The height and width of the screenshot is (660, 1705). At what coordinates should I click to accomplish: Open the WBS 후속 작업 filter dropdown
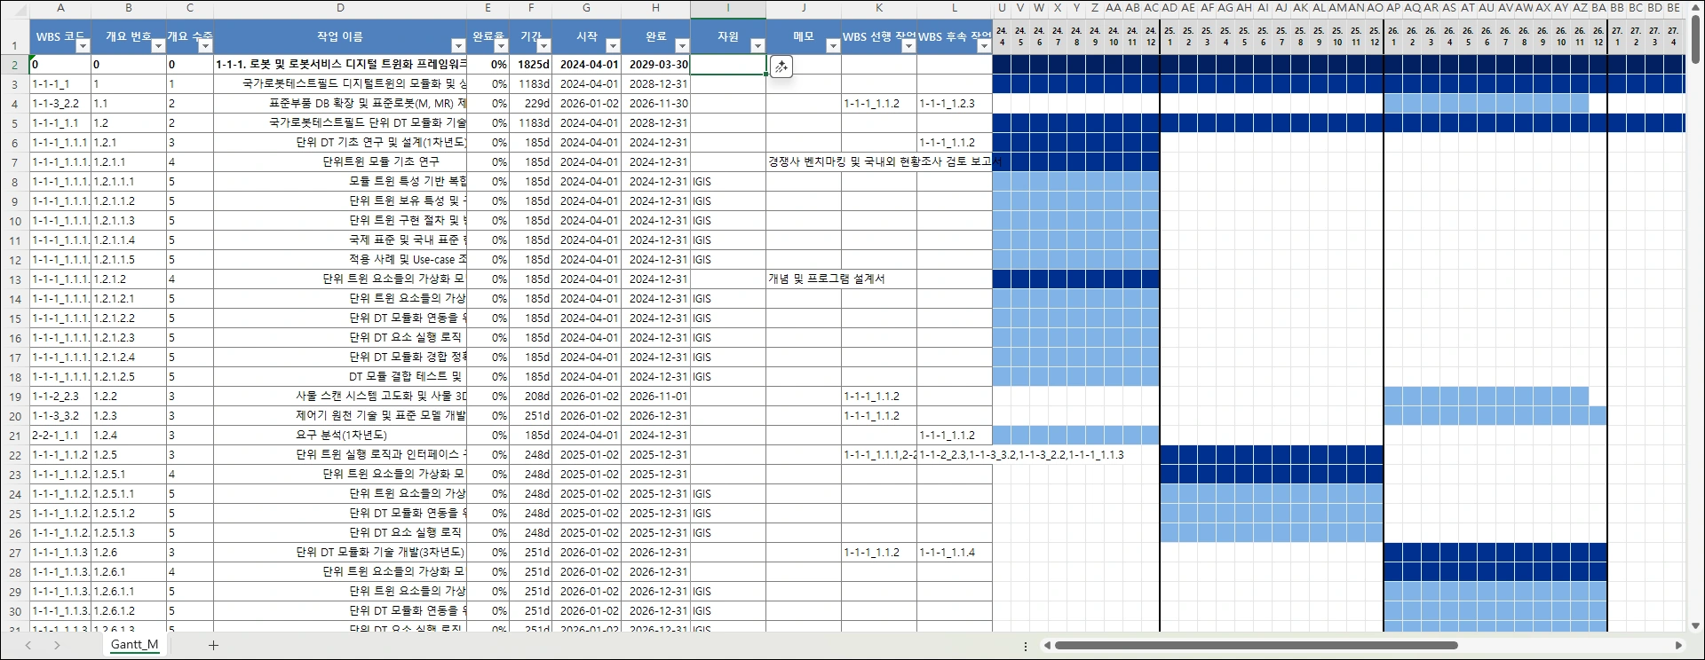[x=984, y=46]
